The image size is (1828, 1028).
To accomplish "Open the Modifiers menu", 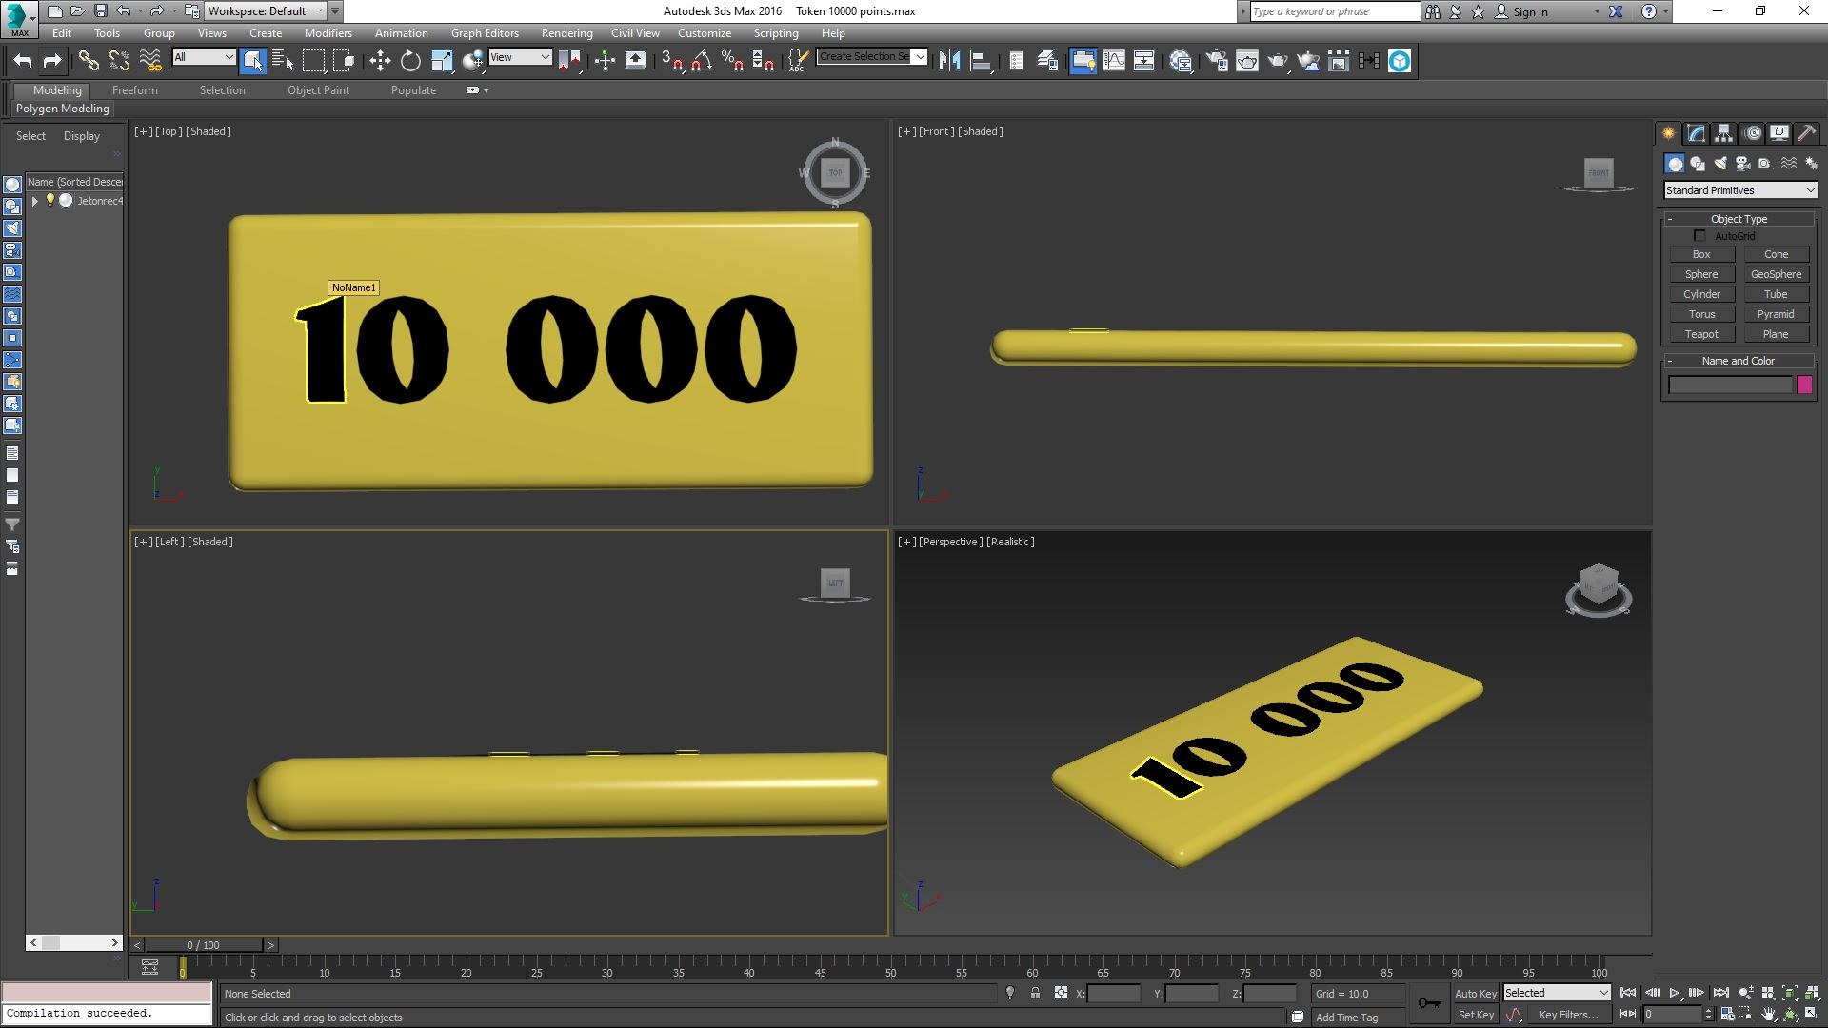I will [x=328, y=33].
